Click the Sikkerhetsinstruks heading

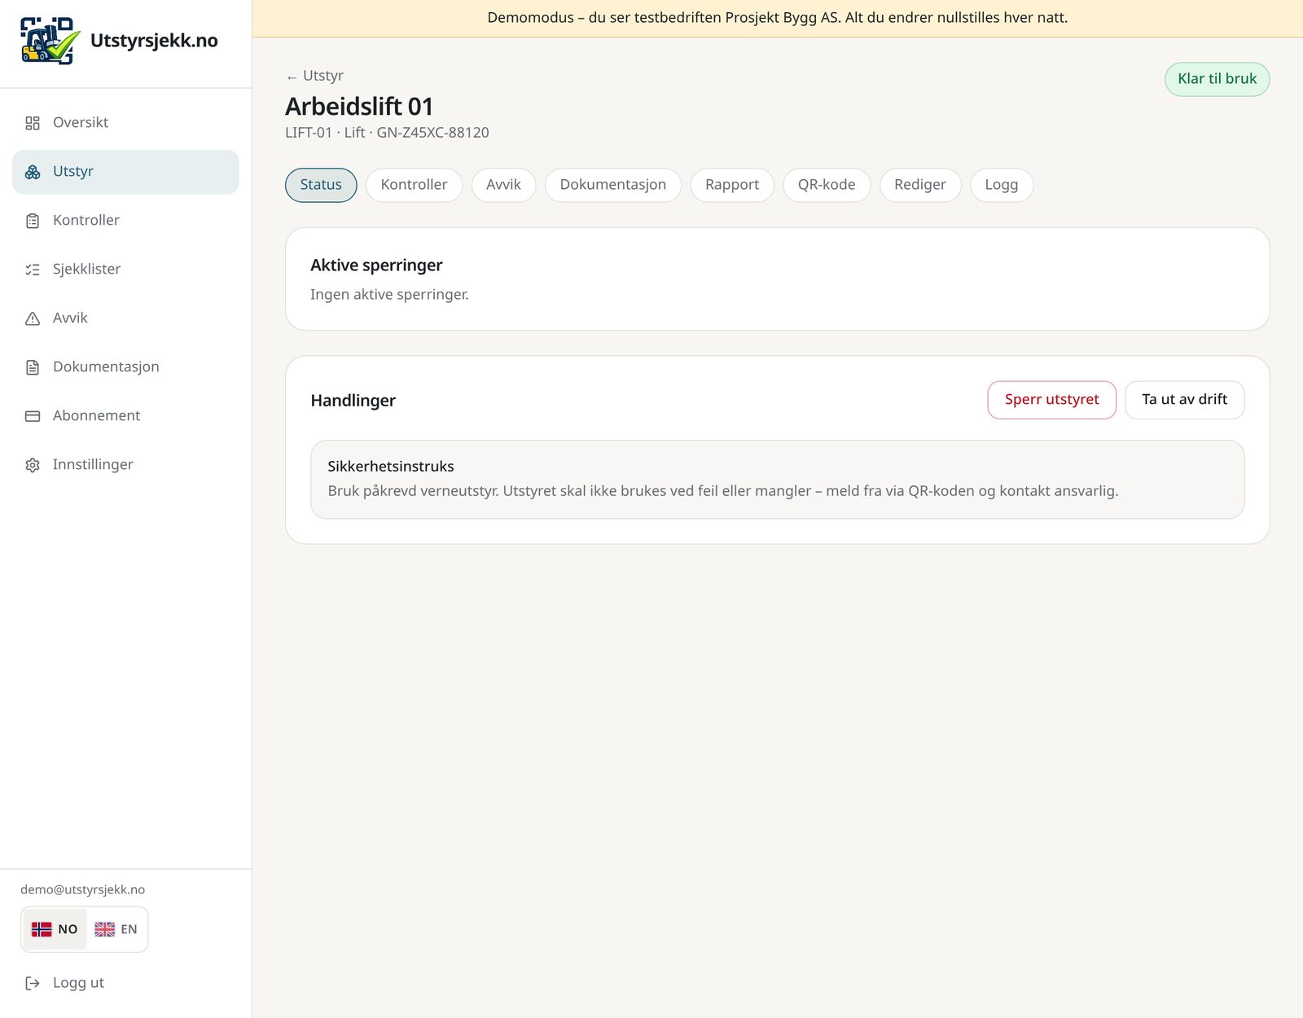pos(391,467)
